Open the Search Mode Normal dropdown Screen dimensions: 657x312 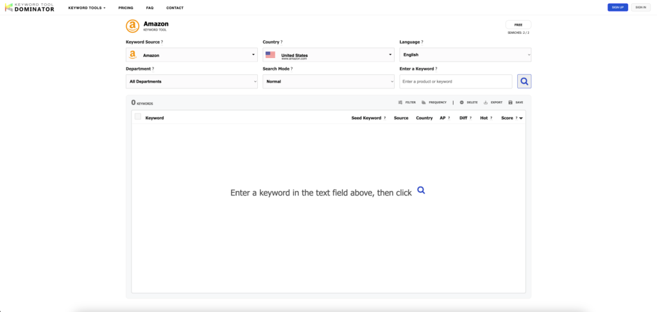(x=328, y=81)
